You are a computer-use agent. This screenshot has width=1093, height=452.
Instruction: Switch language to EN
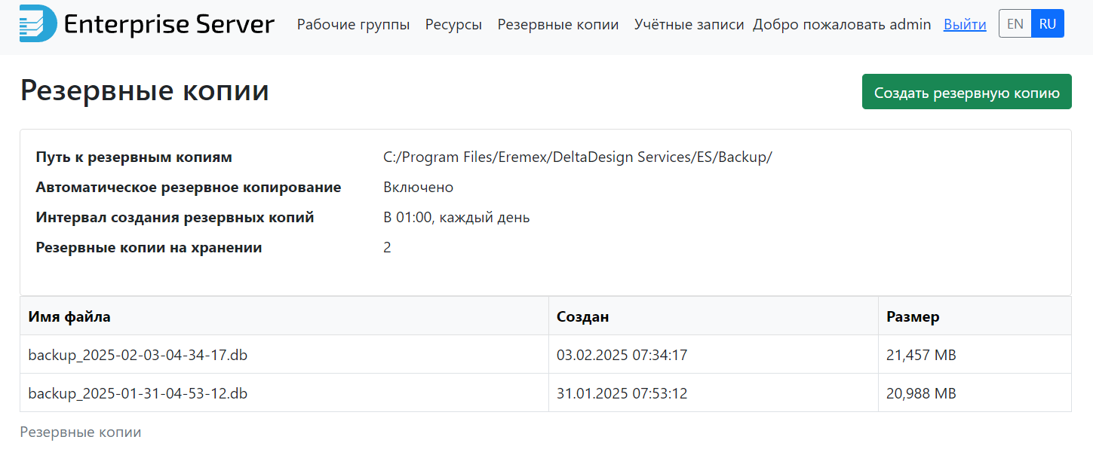1015,24
